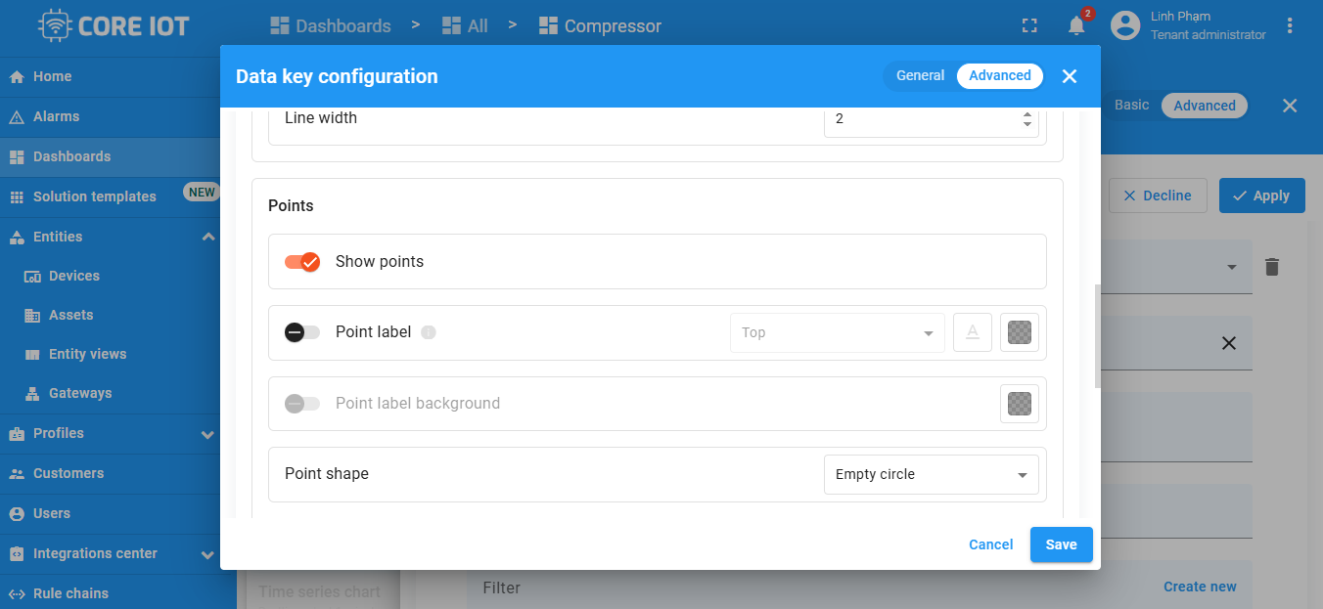Image resolution: width=1323 pixels, height=609 pixels.
Task: Switch to the General tab in dialog
Action: tap(920, 76)
